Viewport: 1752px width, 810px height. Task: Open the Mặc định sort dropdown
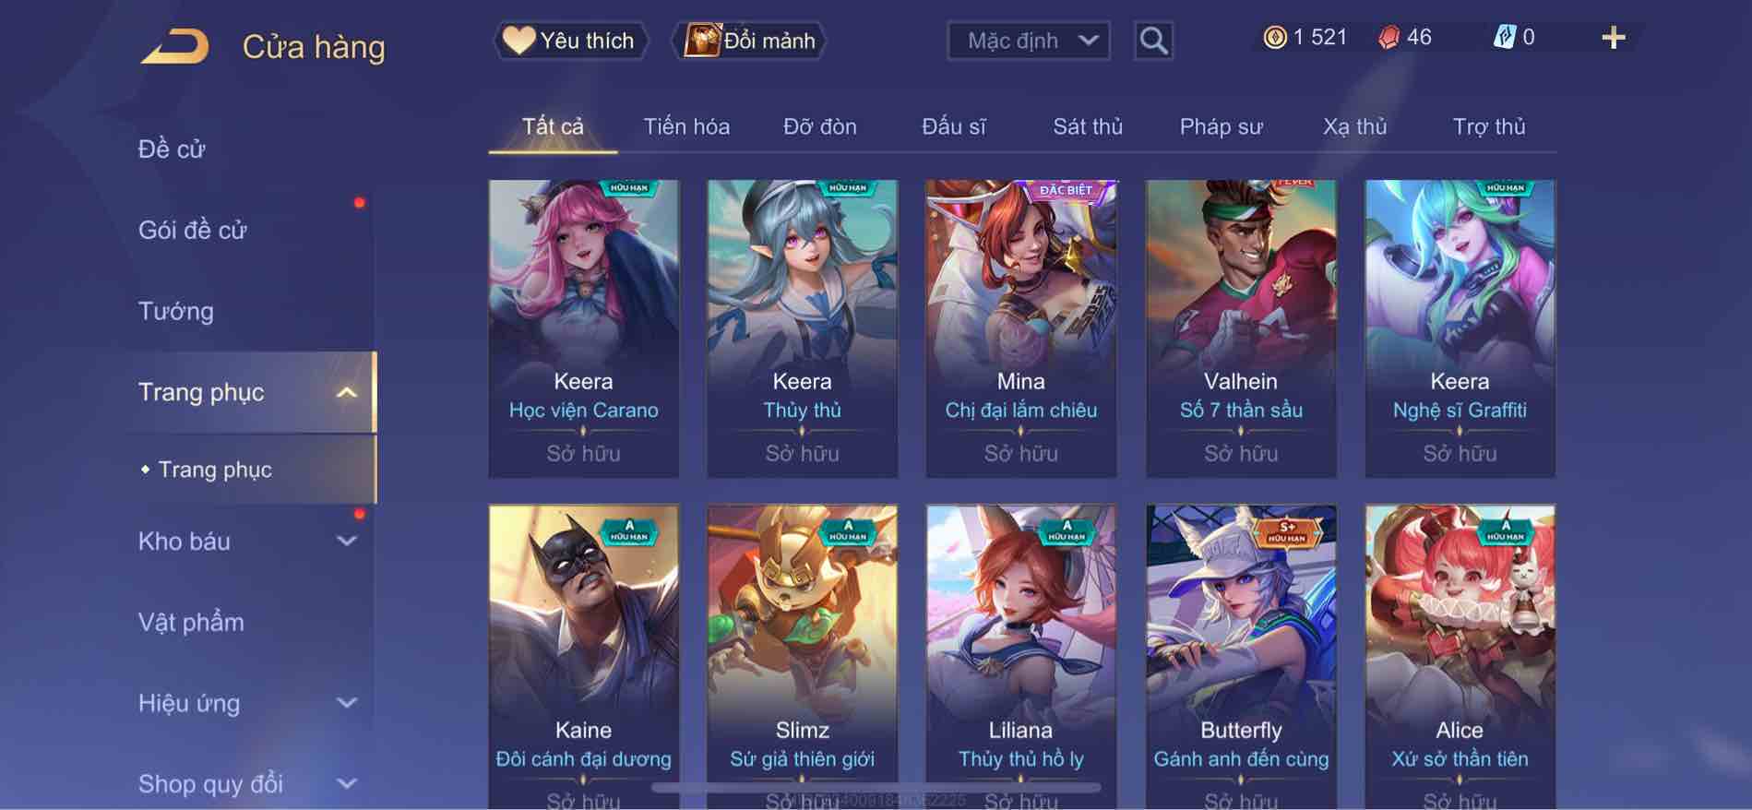coord(1029,41)
